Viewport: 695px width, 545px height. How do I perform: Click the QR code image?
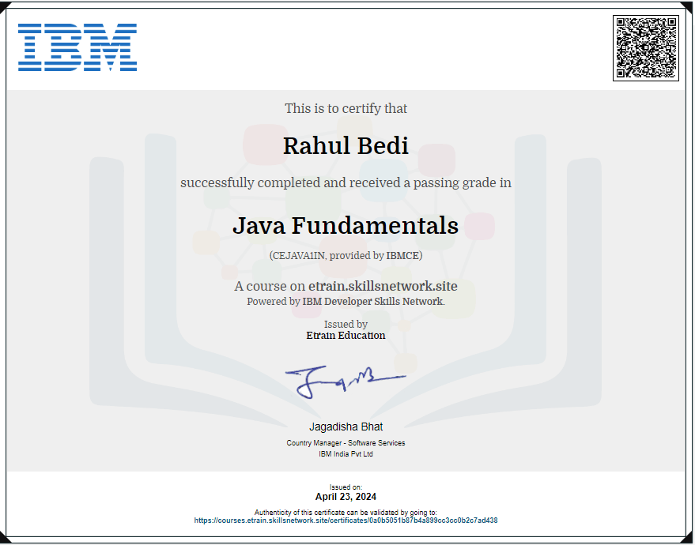coord(646,48)
